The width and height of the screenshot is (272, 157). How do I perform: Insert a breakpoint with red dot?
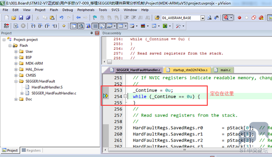[239, 18]
